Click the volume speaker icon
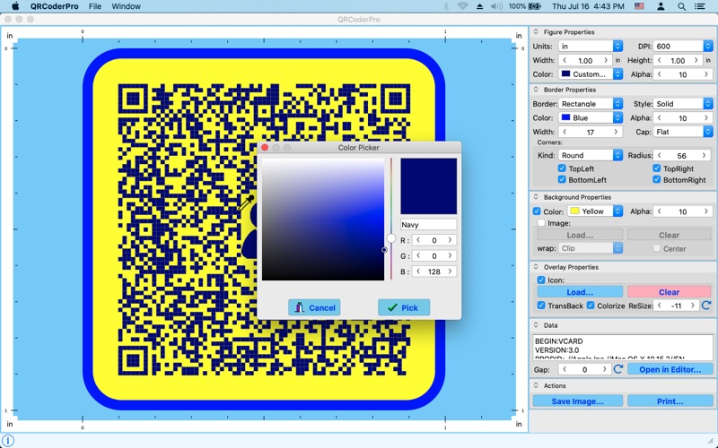 pyautogui.click(x=496, y=6)
